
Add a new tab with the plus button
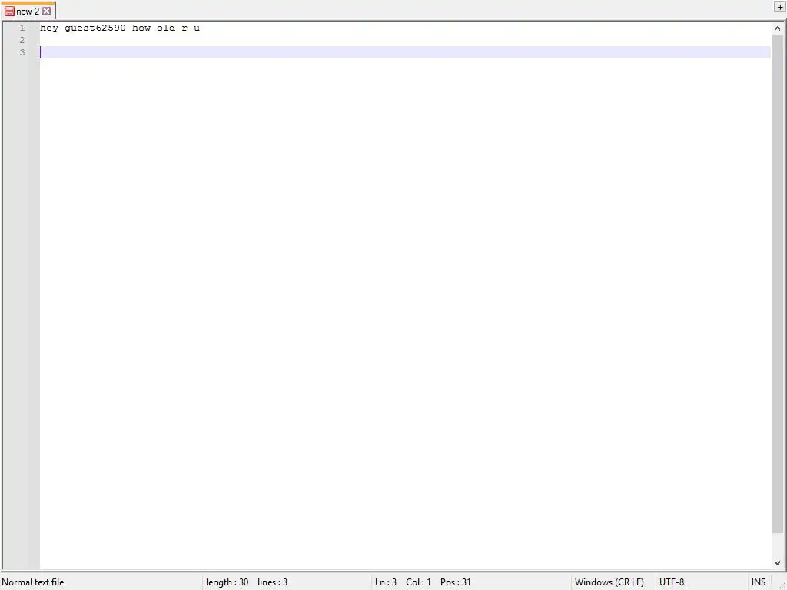pyautogui.click(x=780, y=7)
